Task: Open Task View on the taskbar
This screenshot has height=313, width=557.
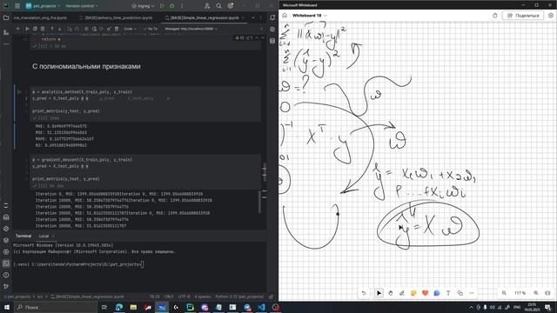Action: [104, 307]
